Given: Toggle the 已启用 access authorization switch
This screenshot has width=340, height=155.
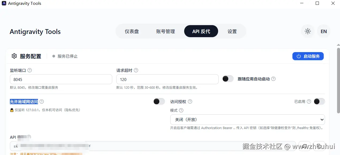Looking at the screenshot, I should click(319, 102).
